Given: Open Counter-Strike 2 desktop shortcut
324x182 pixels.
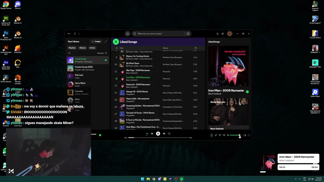Looking at the screenshot, I should click(315, 34).
